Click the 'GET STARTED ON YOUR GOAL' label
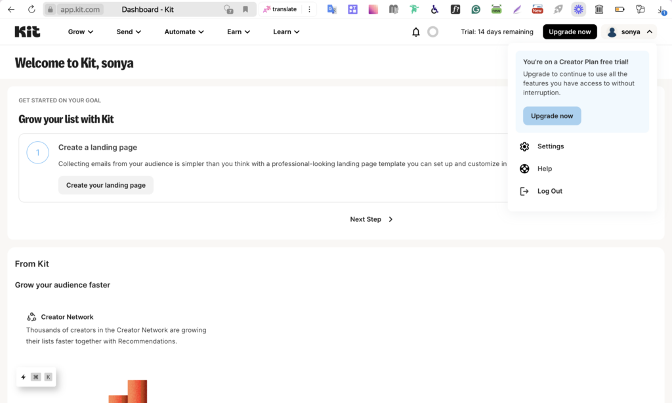This screenshot has height=403, width=672. tap(60, 100)
